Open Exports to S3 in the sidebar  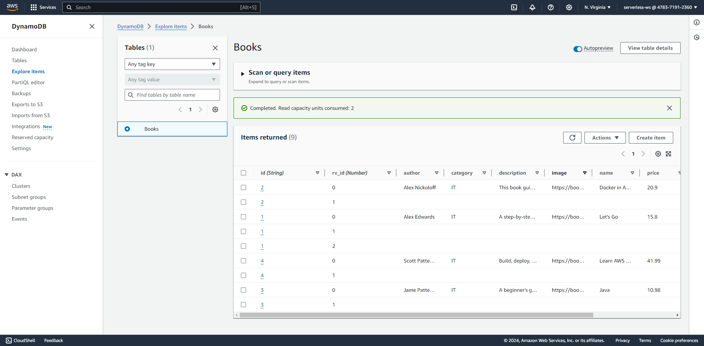[x=27, y=104]
